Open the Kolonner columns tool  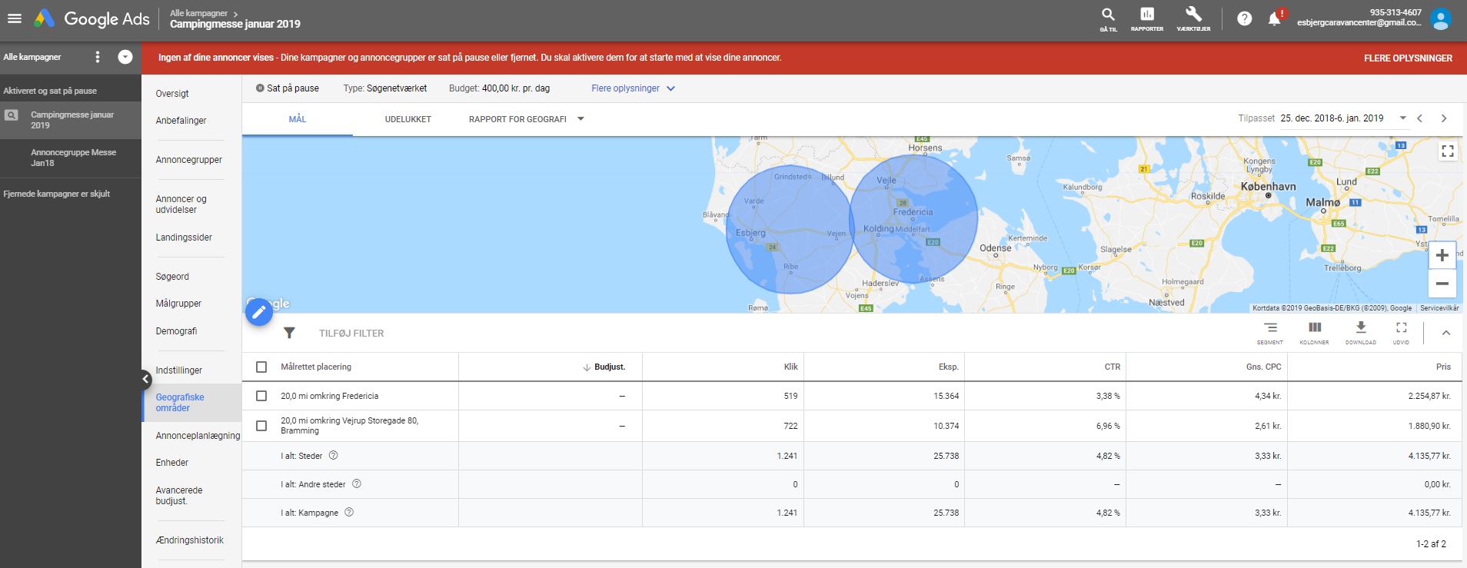1314,333
